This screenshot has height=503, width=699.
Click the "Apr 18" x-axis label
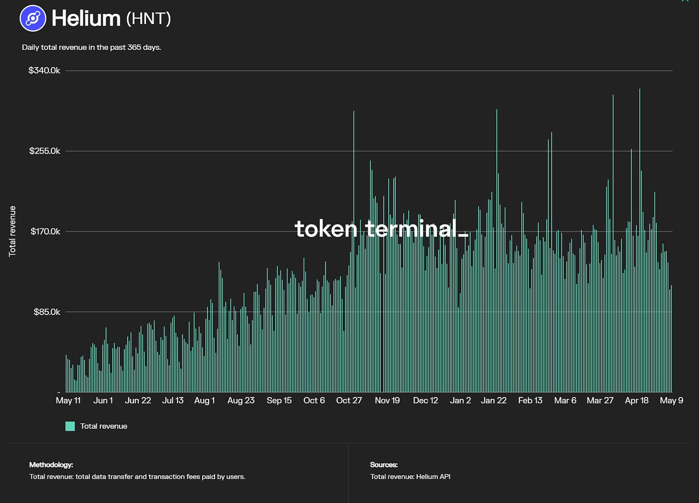coord(637,400)
